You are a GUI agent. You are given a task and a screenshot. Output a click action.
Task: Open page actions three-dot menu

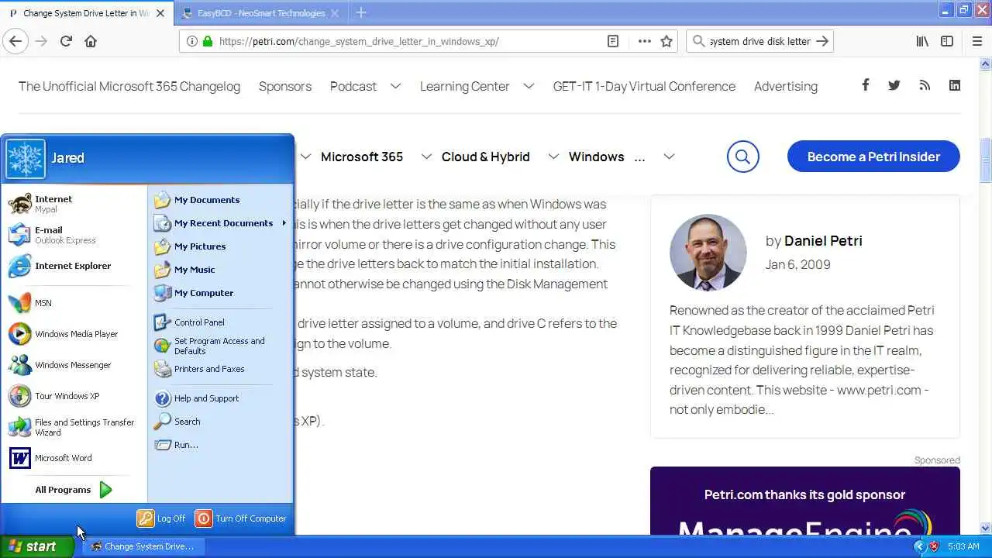644,41
